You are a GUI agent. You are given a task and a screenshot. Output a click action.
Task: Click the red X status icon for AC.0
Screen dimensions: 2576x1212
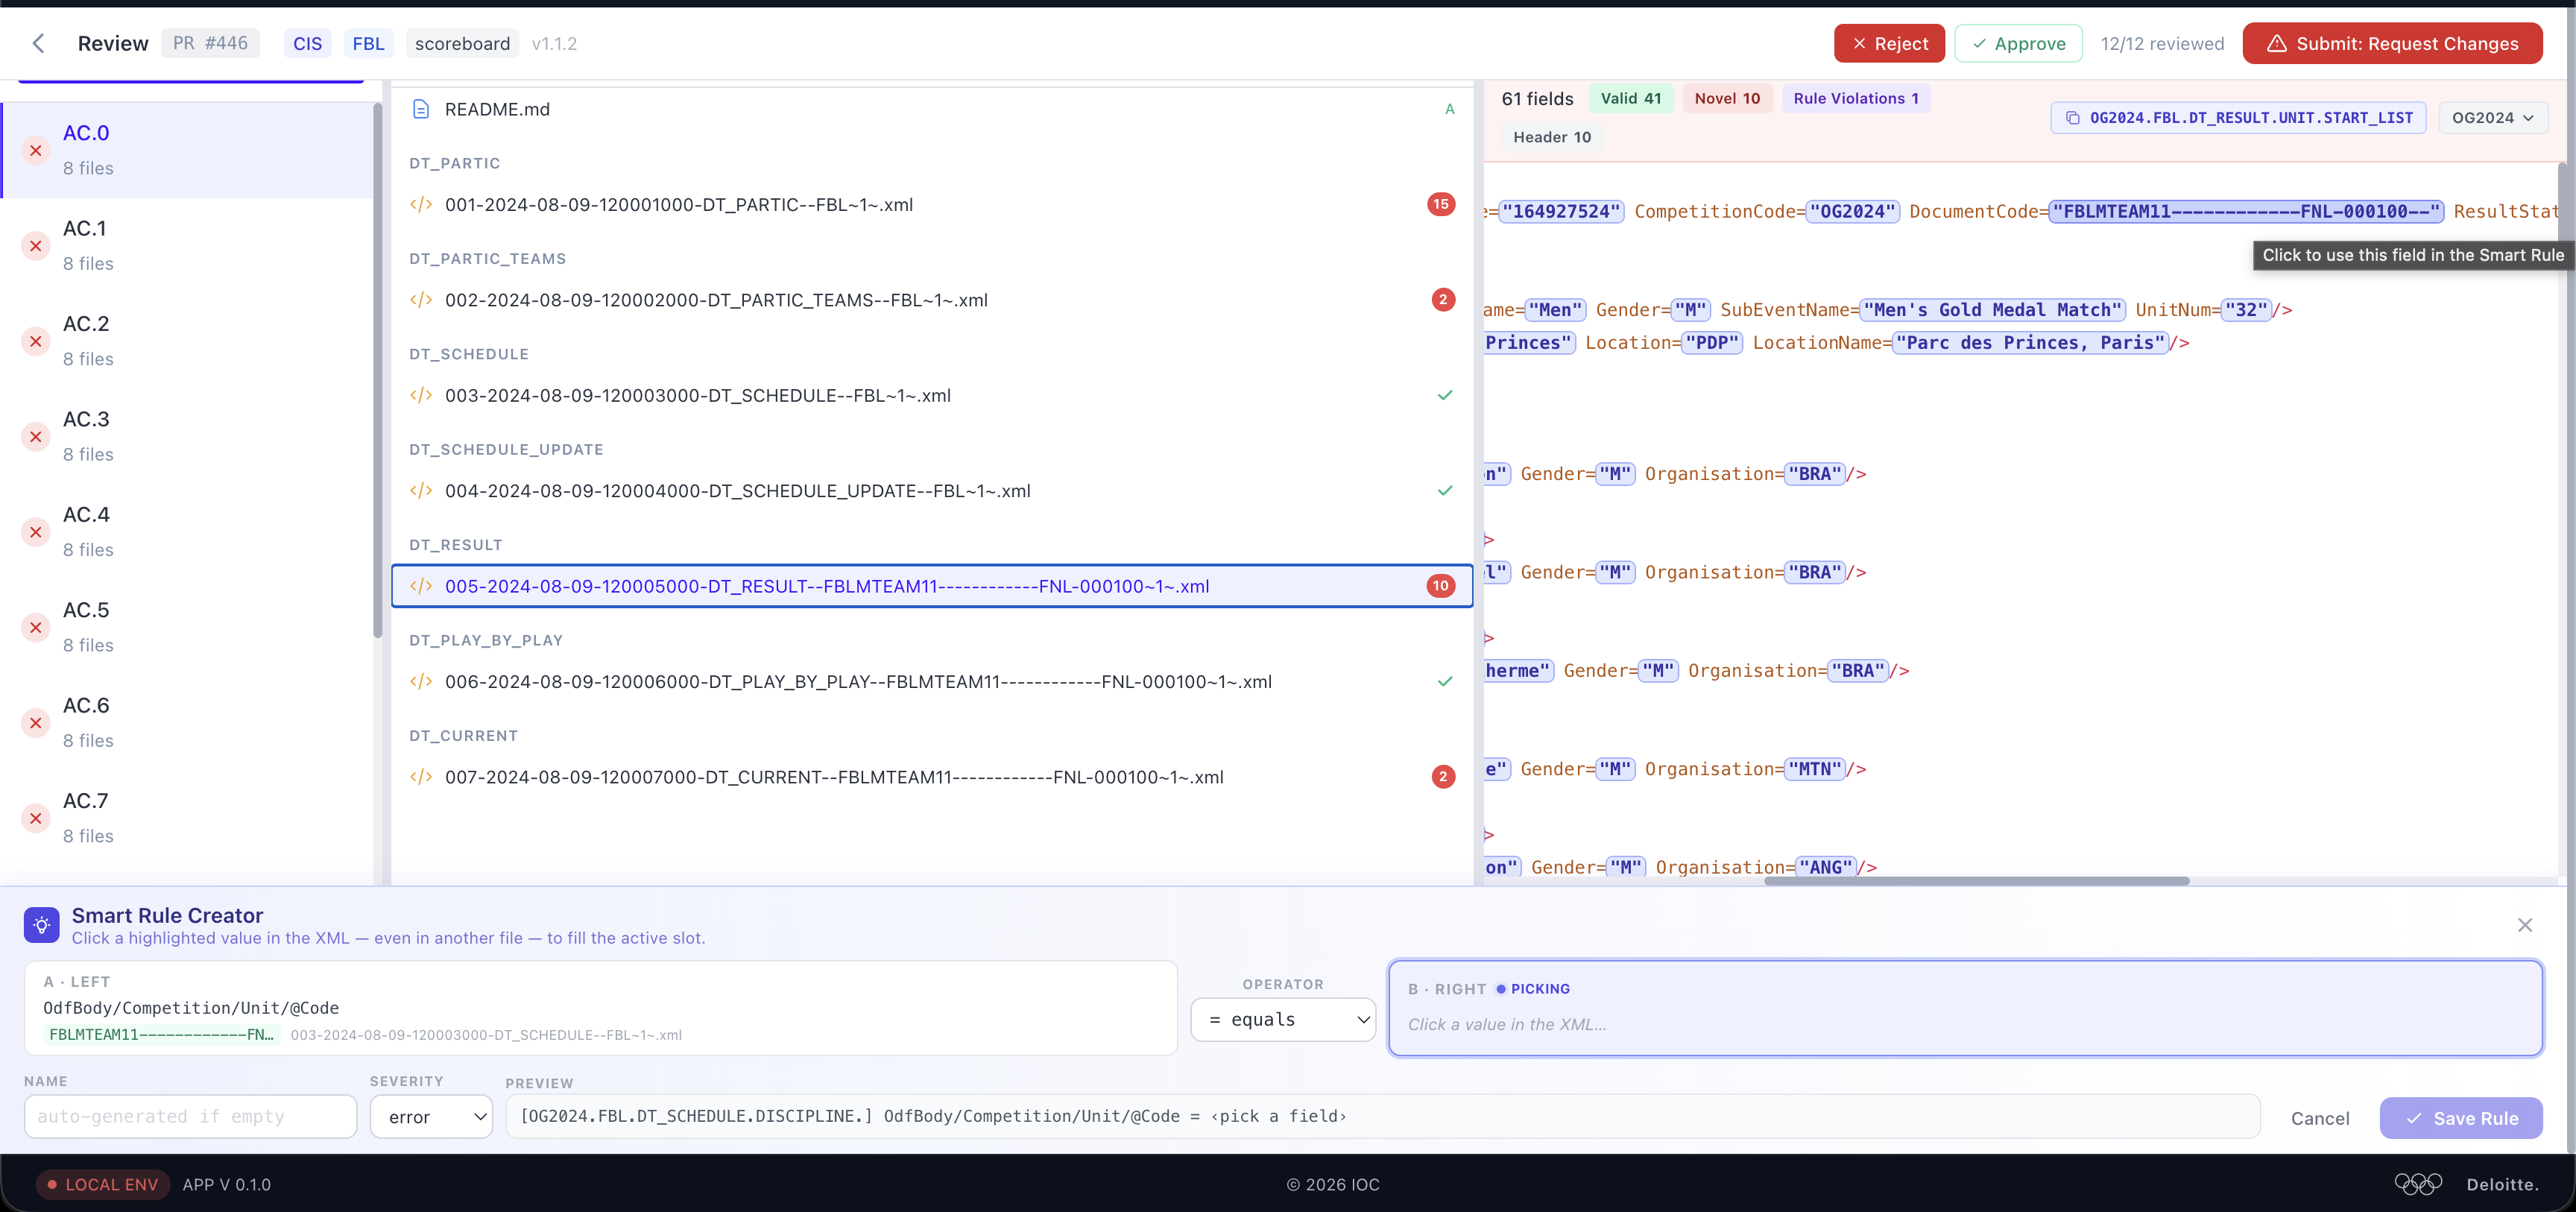click(36, 150)
